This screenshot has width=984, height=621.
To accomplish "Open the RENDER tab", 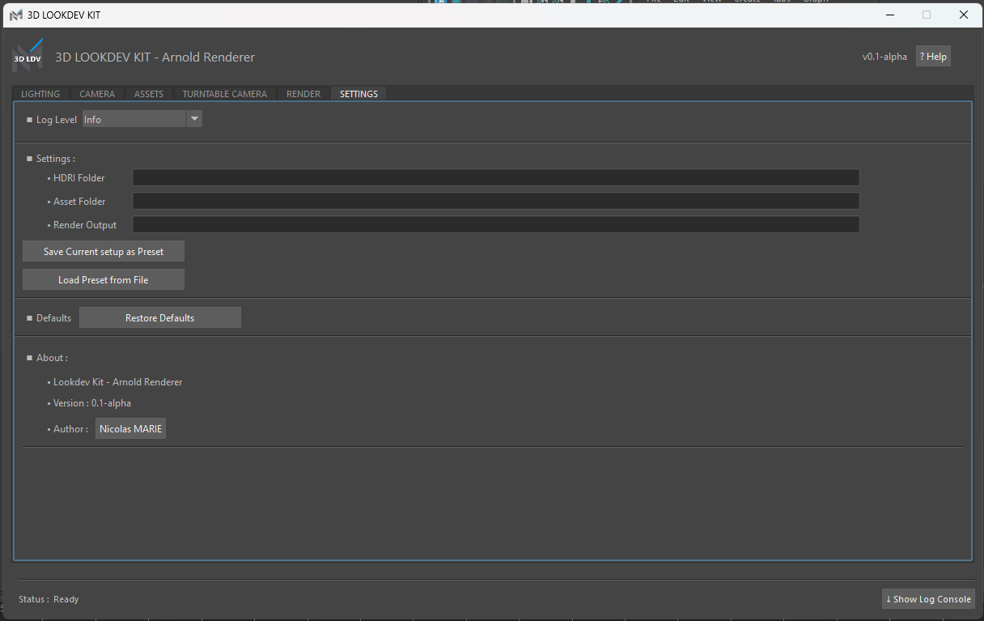I will (x=303, y=94).
